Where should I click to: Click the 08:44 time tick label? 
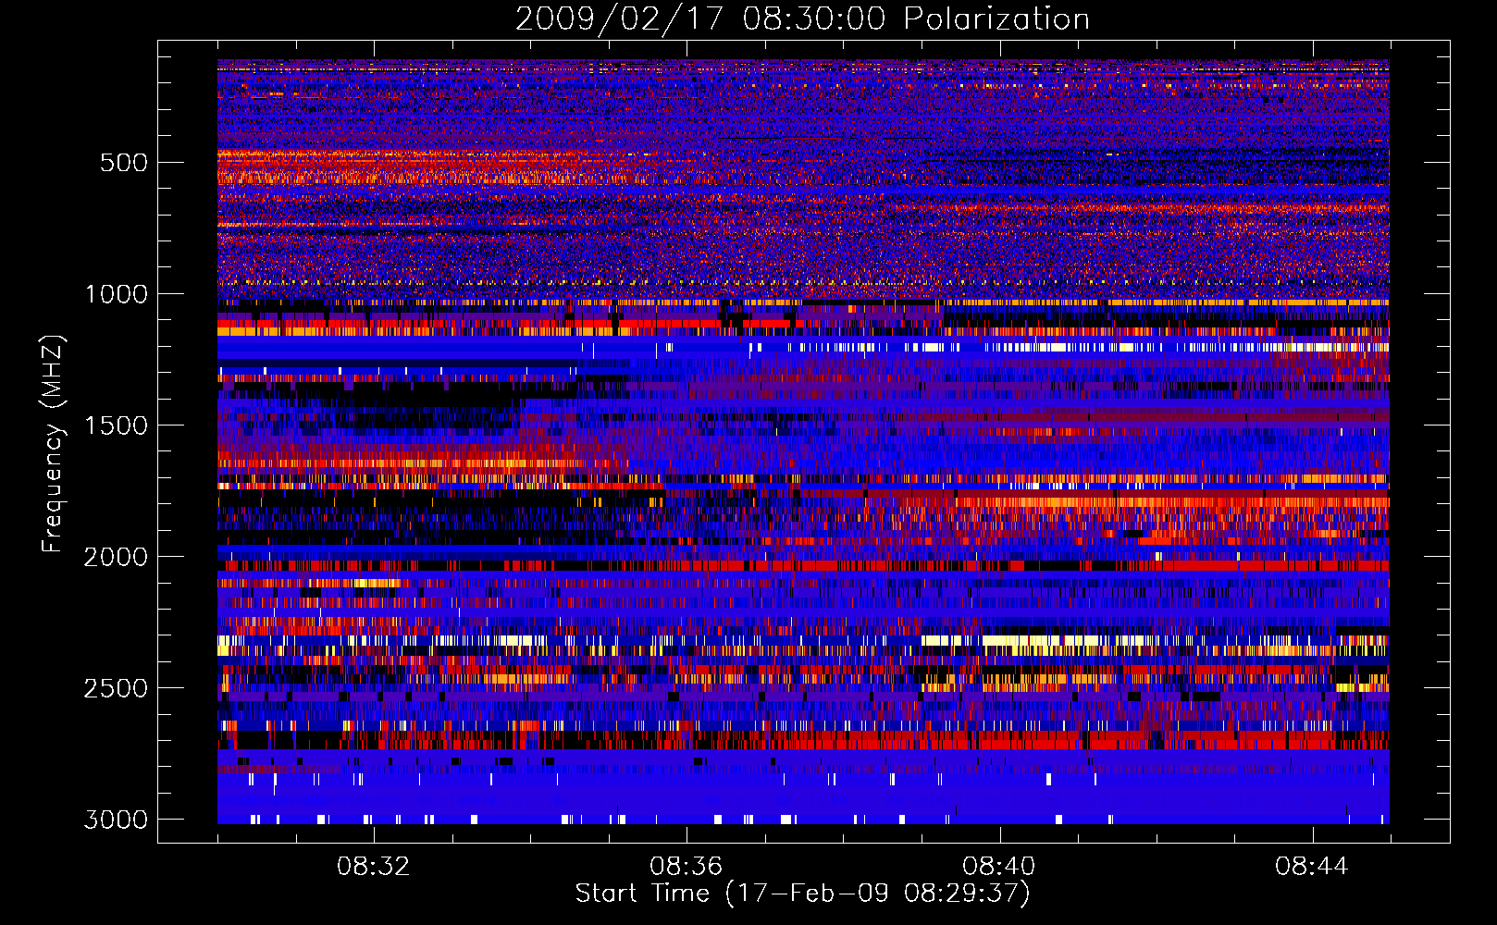click(x=1312, y=867)
